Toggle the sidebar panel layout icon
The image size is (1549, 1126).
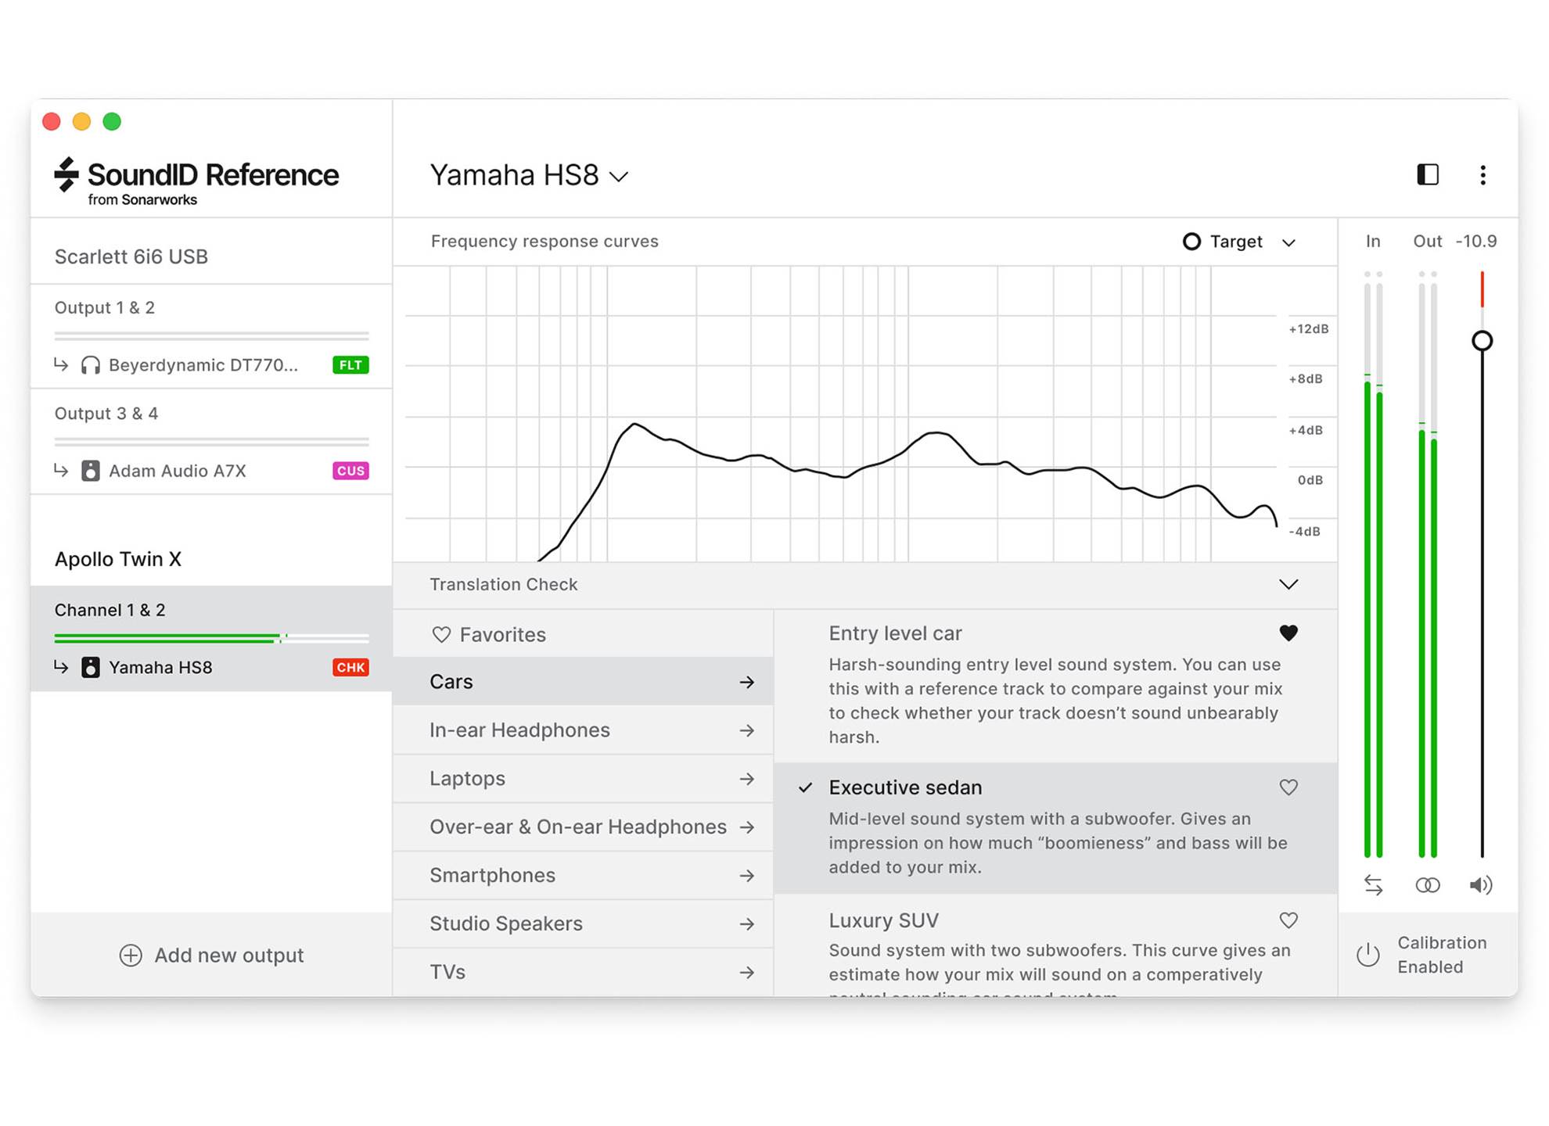tap(1427, 174)
